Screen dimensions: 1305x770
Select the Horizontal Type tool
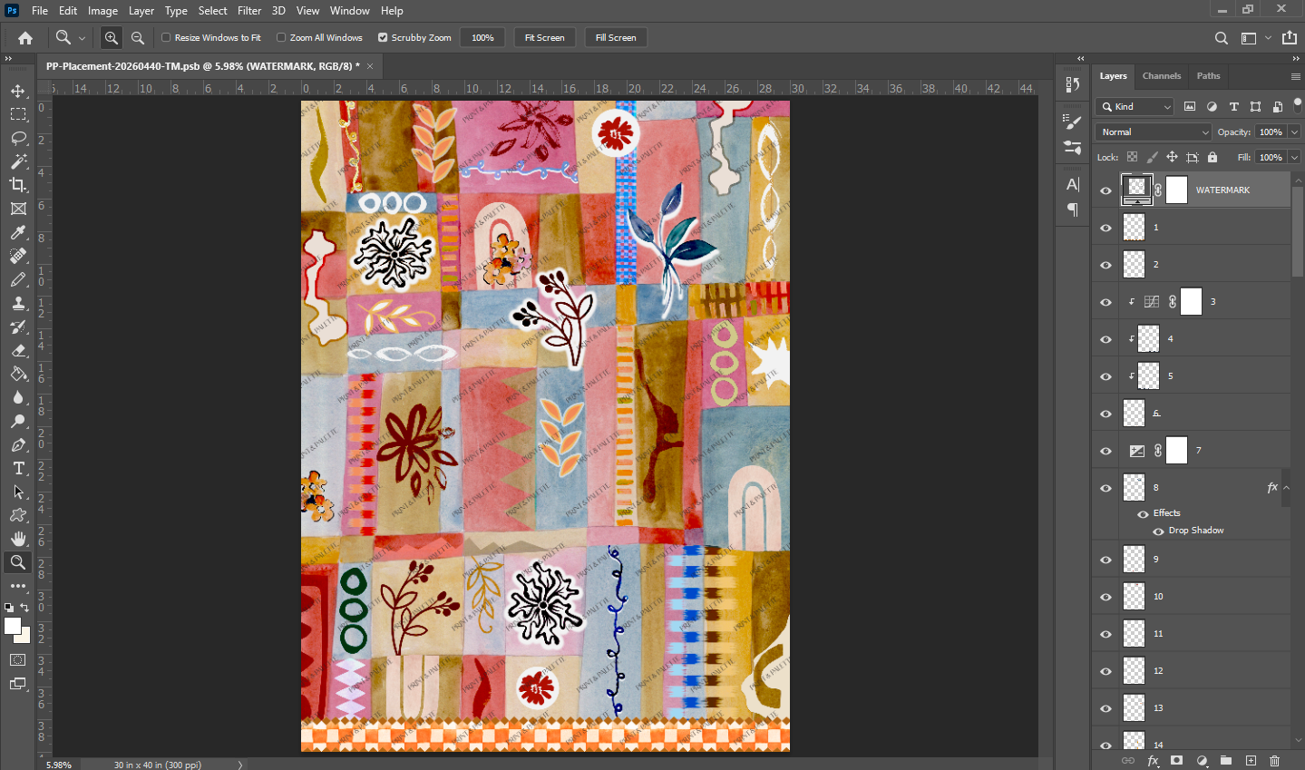pos(18,468)
